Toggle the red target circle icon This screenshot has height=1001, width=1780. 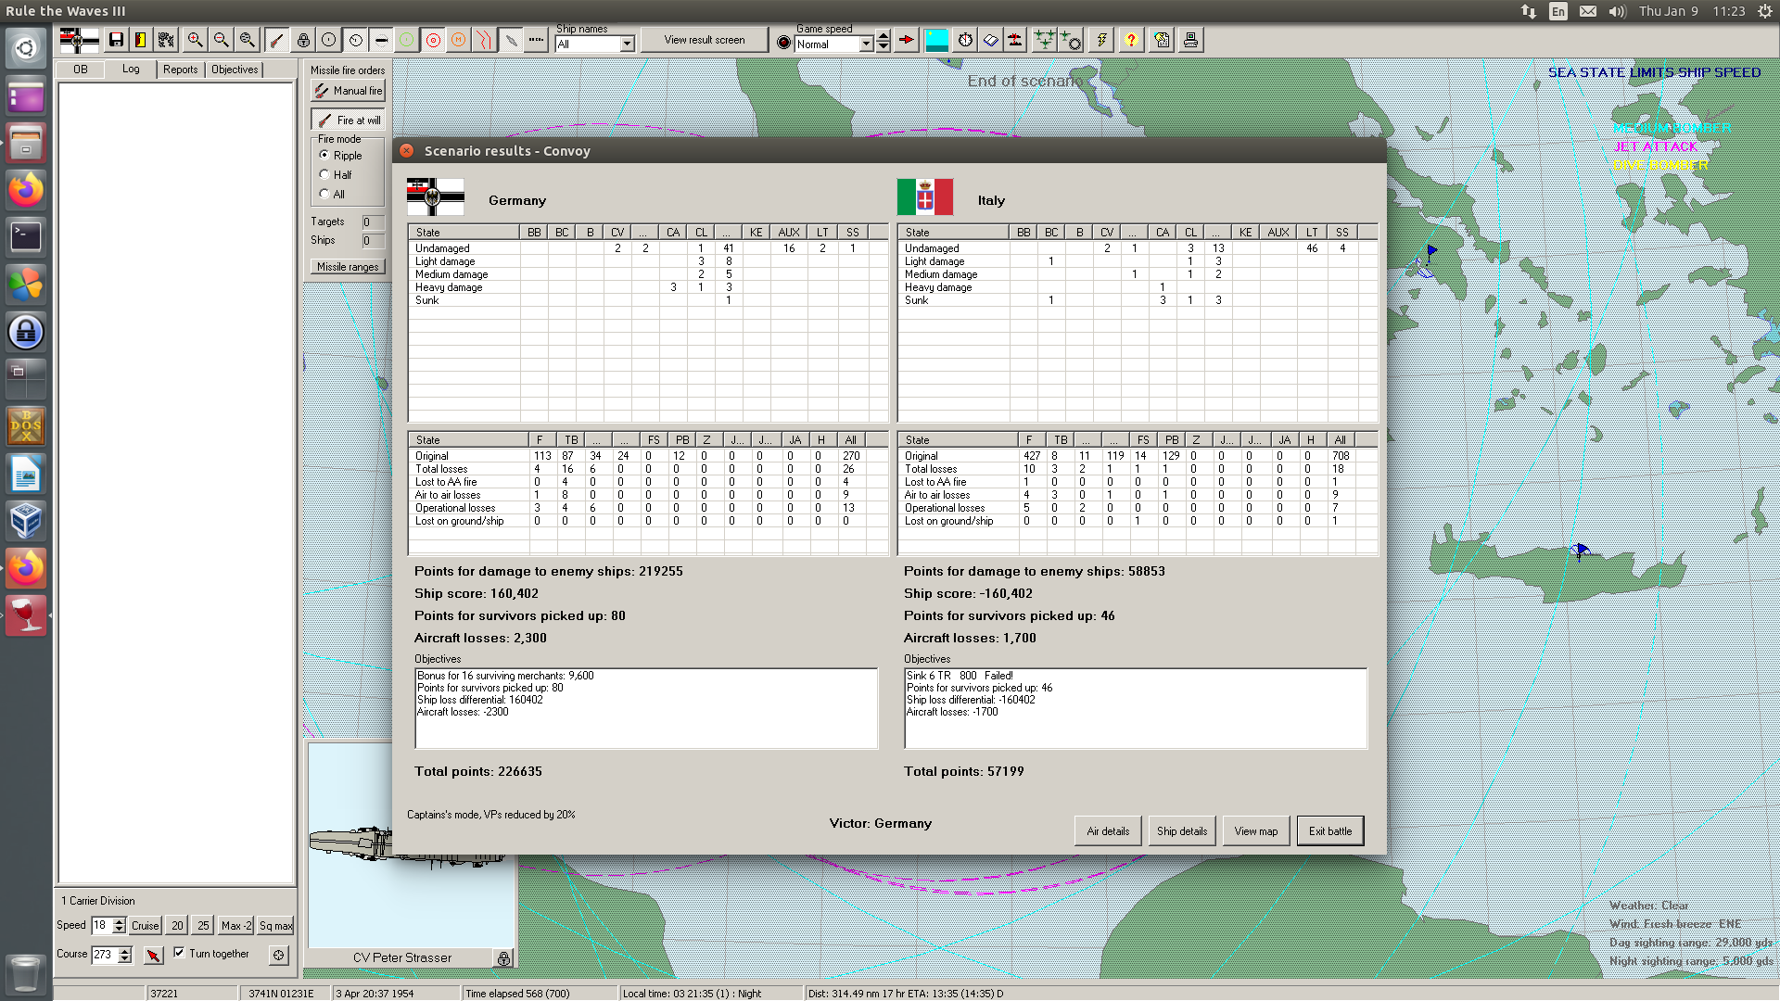433,40
